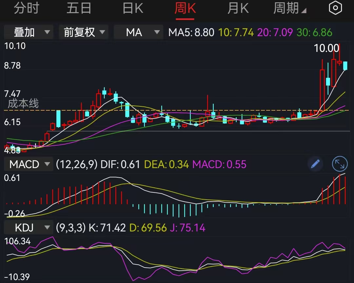
Task: Click the 成本线 cost line label
Action: tap(23, 104)
